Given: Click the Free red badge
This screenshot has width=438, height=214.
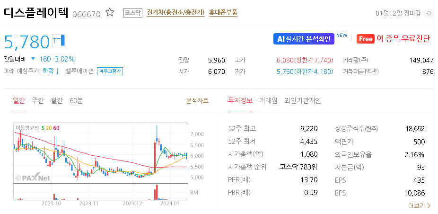Looking at the screenshot, I should coord(365,39).
